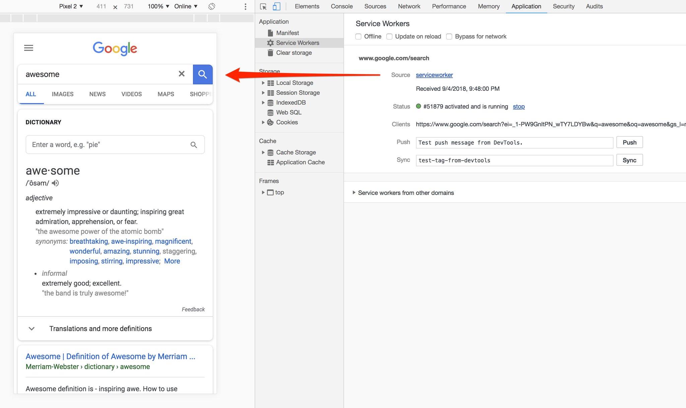Switch to the Elements tab
This screenshot has width=686, height=408.
coord(307,6)
